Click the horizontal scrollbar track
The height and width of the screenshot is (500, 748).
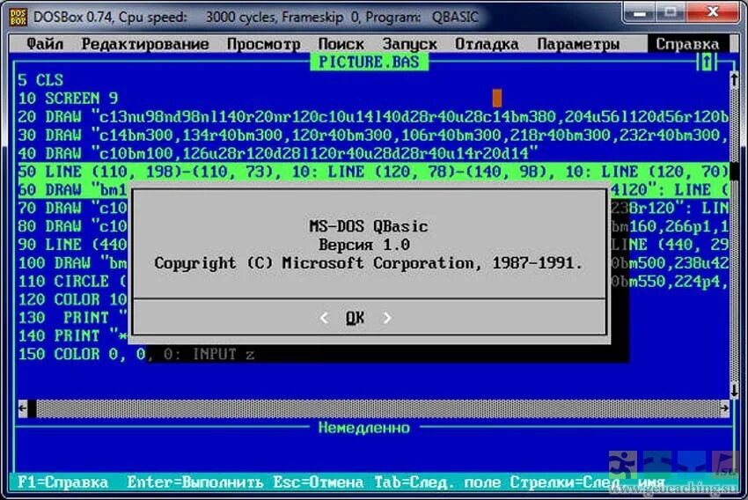click(x=378, y=408)
